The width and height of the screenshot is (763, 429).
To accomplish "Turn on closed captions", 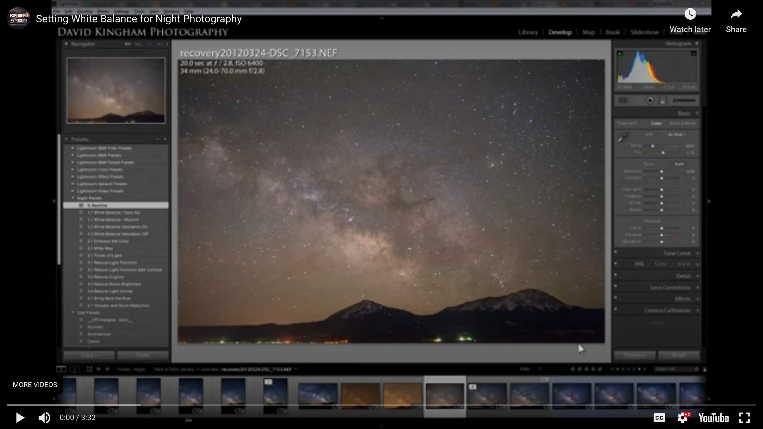I will coord(659,417).
